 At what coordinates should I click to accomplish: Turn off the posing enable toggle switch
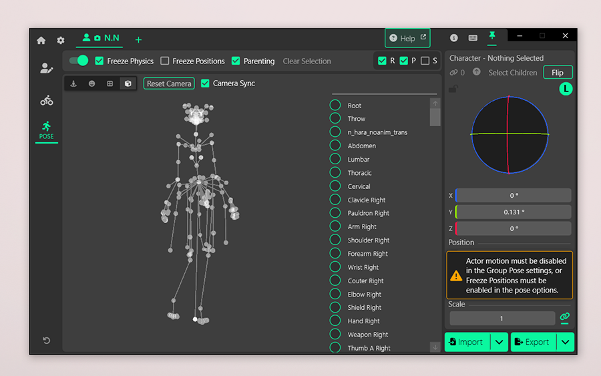point(79,61)
